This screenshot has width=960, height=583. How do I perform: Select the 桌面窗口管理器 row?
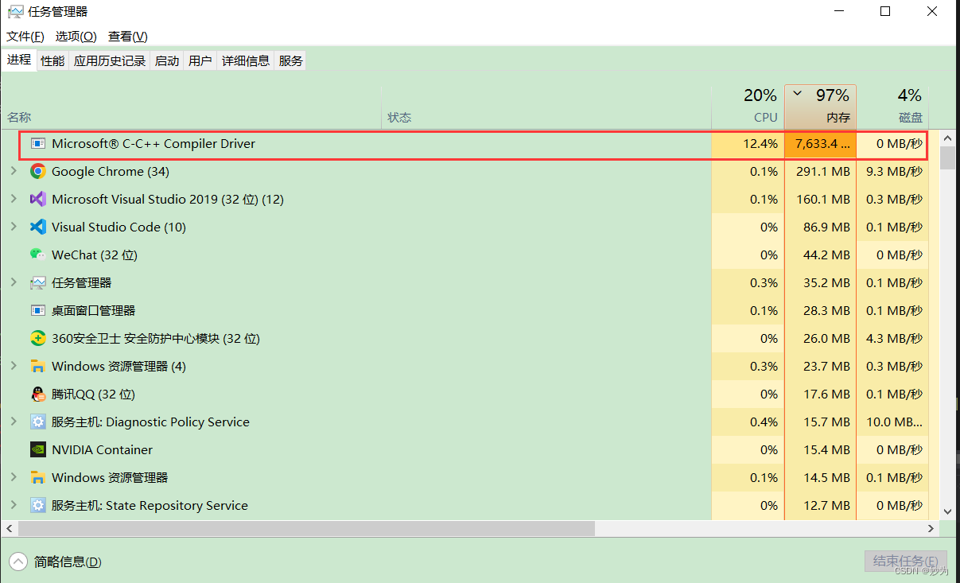[x=464, y=310]
